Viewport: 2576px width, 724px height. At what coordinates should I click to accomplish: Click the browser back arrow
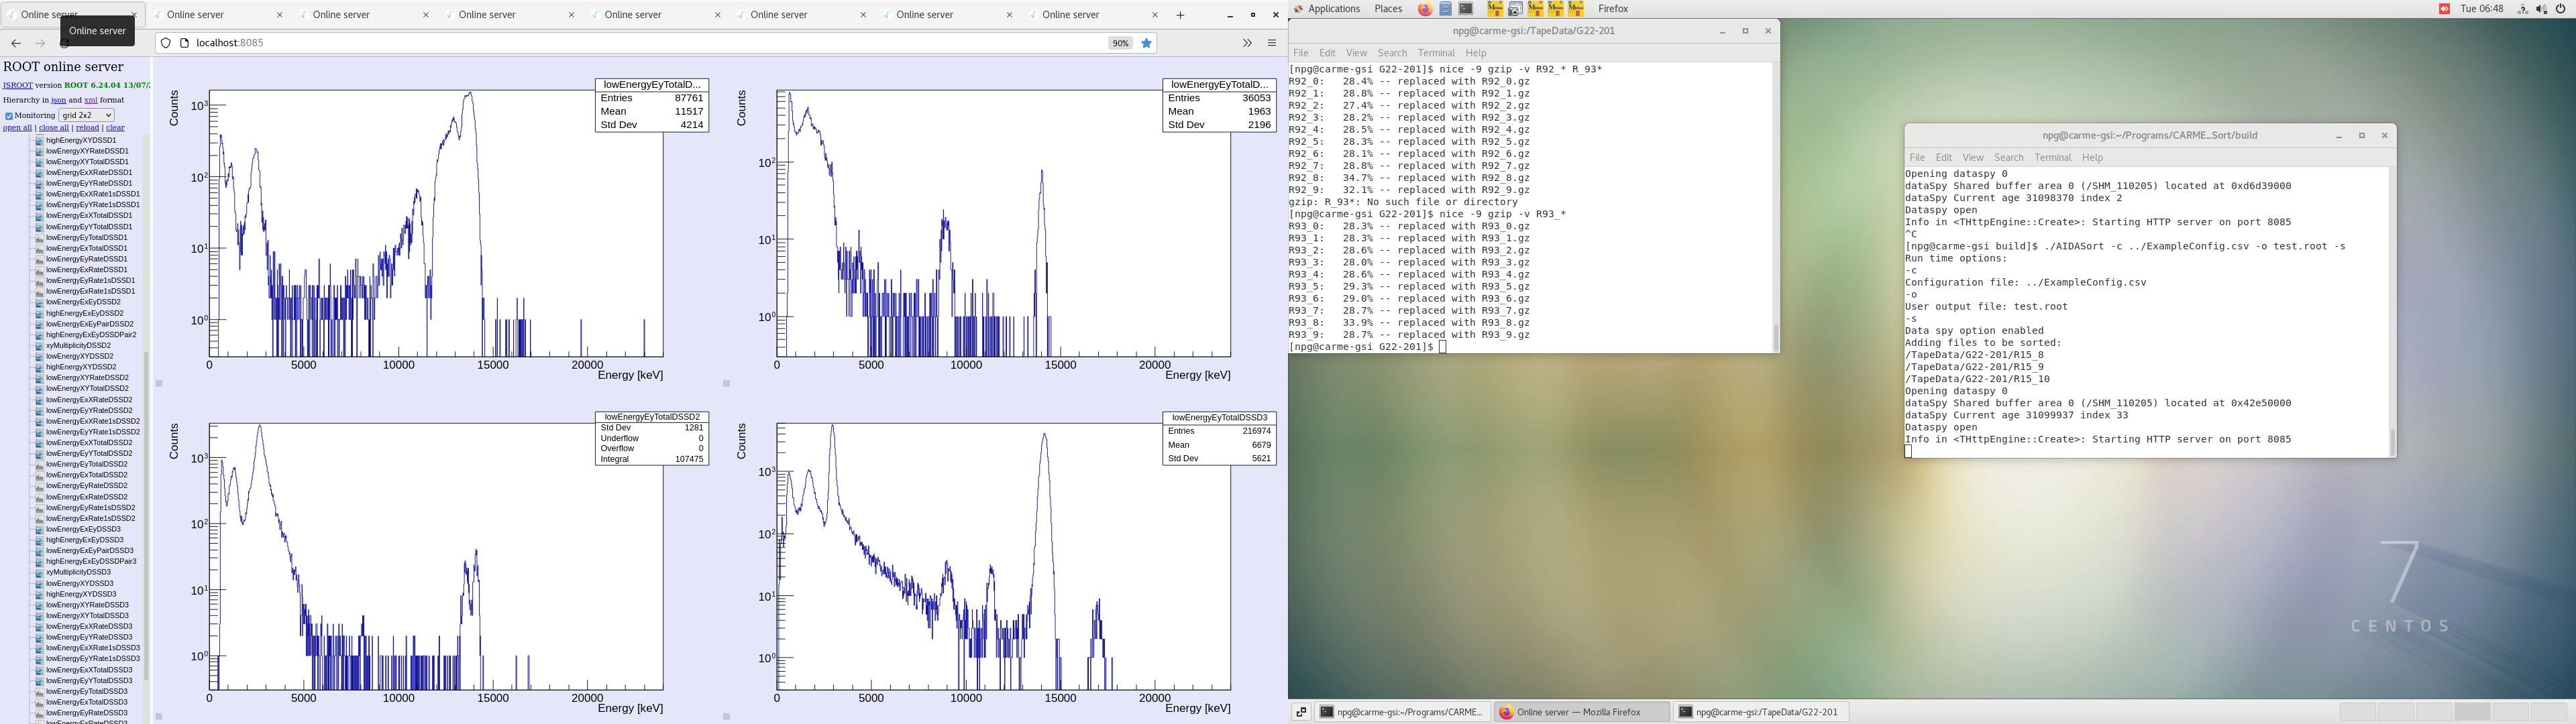16,43
